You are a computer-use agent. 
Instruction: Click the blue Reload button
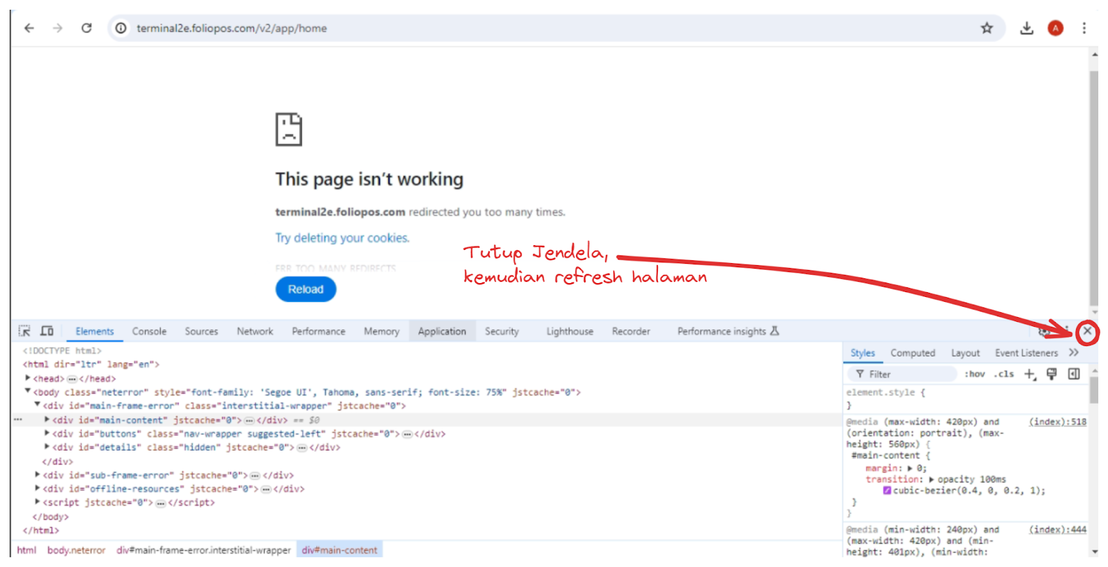(x=305, y=289)
